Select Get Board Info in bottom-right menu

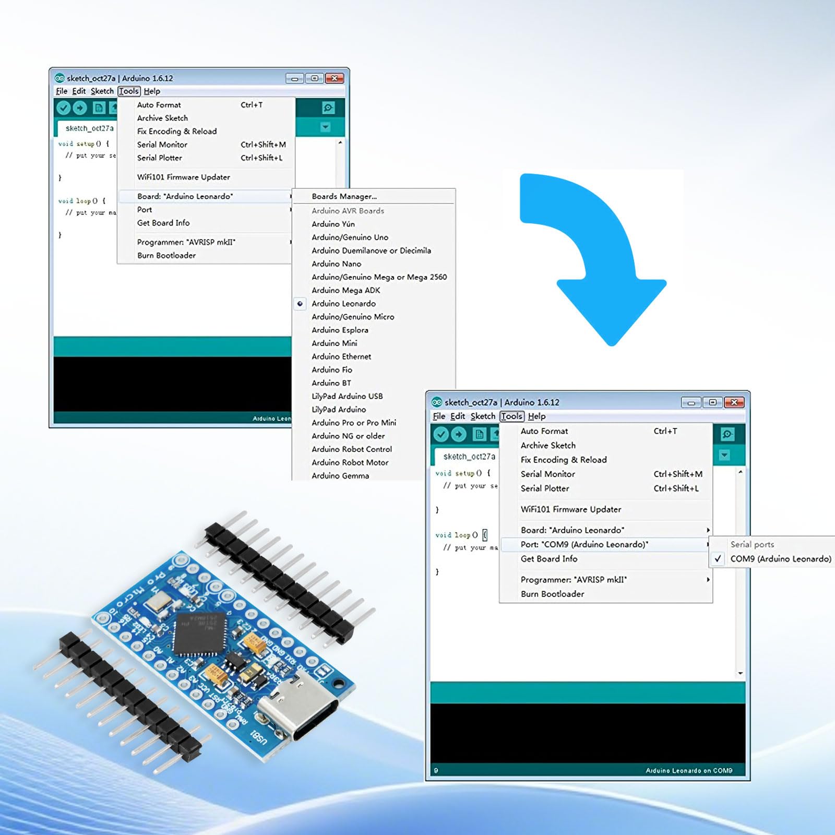pos(606,559)
